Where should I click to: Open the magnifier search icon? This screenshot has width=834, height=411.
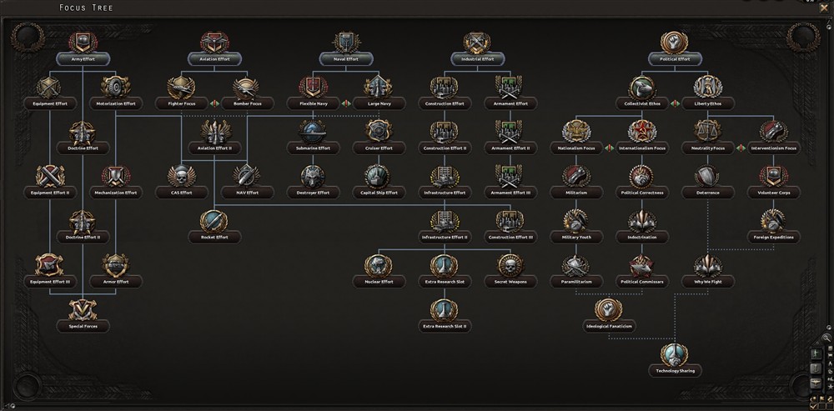tap(826, 338)
